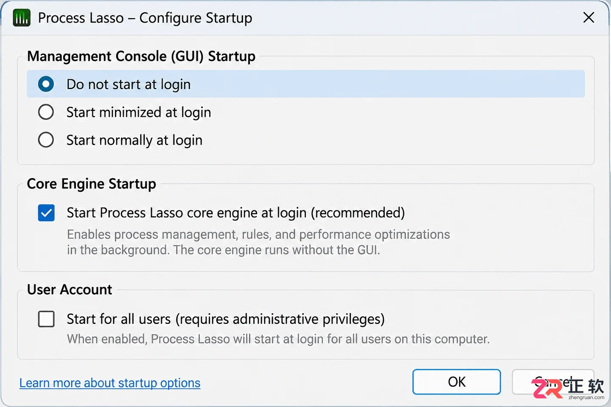611x407 pixels.
Task: Click the Process Lasso app icon in title bar
Action: (22, 18)
